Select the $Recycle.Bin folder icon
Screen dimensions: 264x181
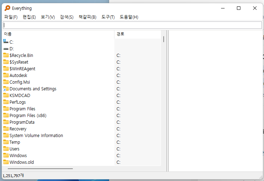pyautogui.click(x=6, y=55)
